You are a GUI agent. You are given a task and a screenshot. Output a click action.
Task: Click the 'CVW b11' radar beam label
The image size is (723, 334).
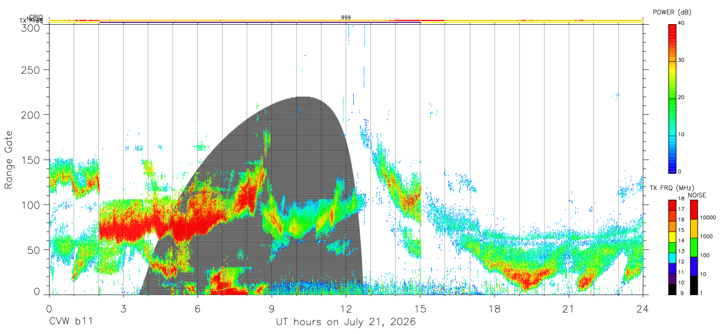pos(70,322)
